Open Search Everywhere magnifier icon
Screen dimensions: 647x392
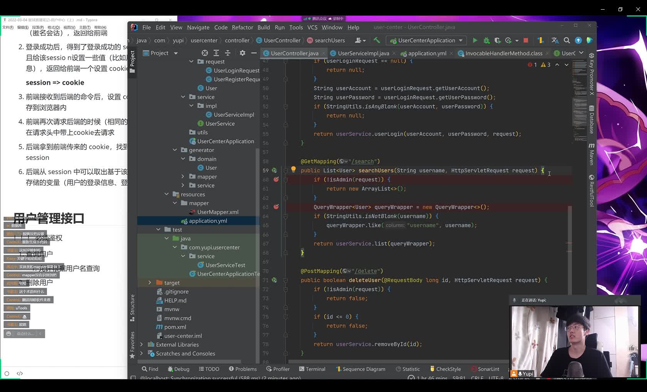pyautogui.click(x=567, y=40)
